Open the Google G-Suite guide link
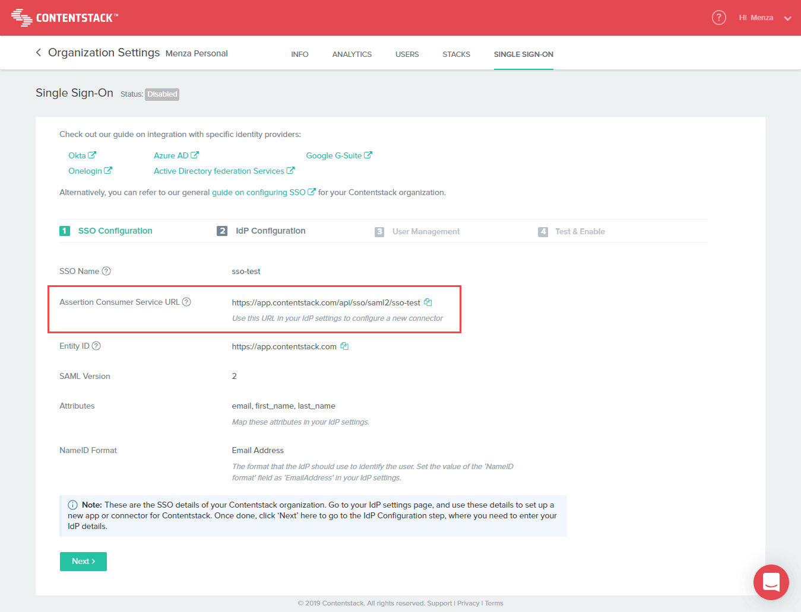Screen dimensions: 801x612 (339, 155)
